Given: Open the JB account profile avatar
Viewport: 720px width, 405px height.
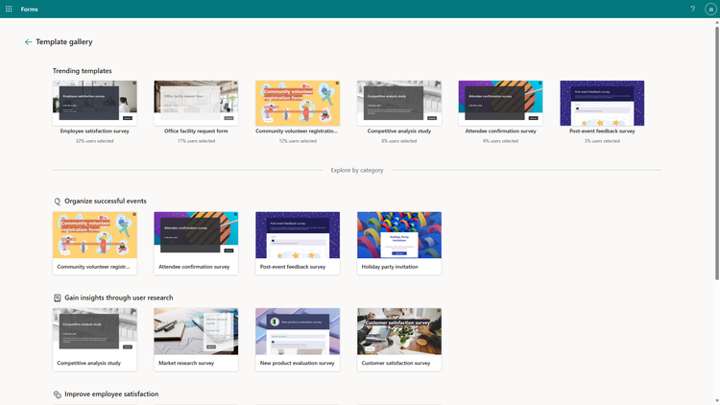Looking at the screenshot, I should 710,10.
